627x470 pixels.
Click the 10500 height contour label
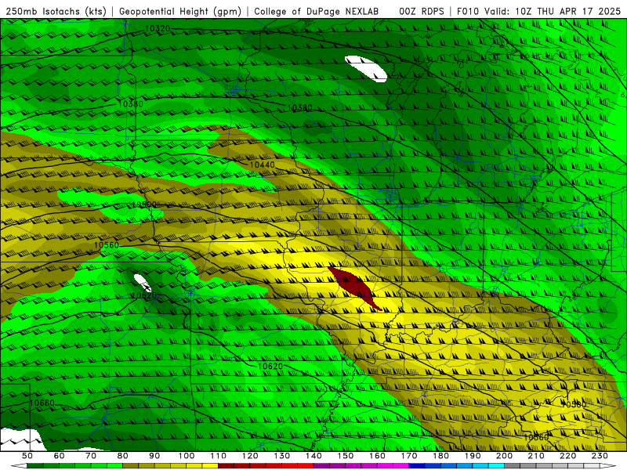[x=144, y=204]
